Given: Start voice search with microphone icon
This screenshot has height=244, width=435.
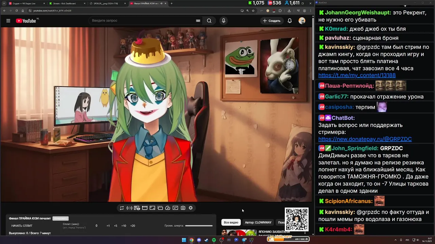Looking at the screenshot, I should [x=223, y=21].
